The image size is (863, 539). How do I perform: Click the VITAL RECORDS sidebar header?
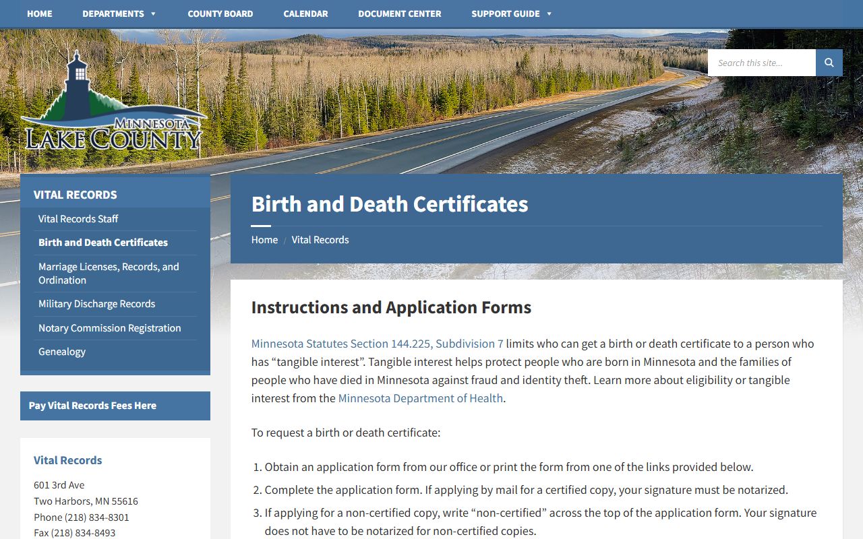[76, 195]
